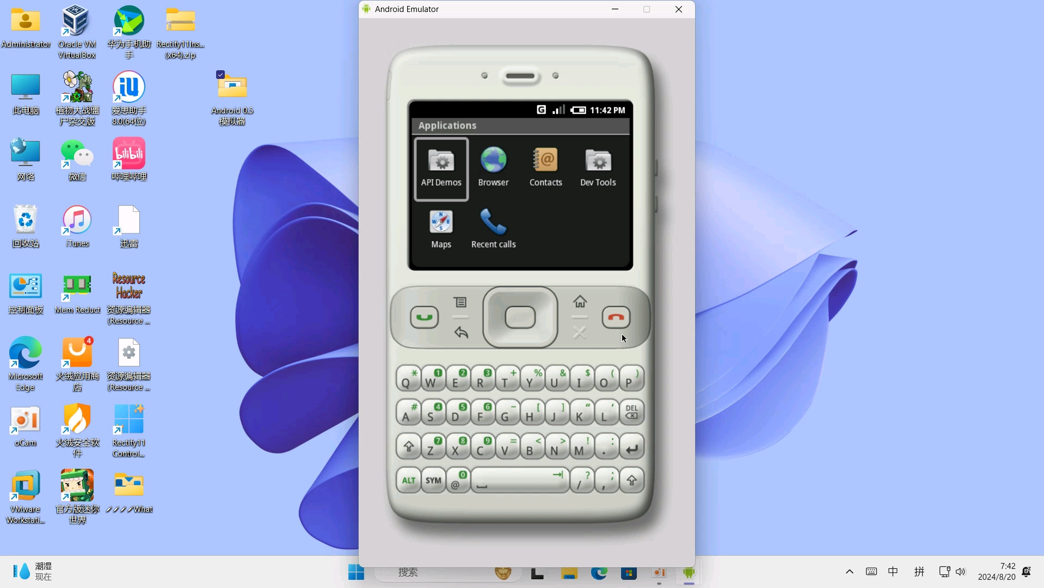1044x588 pixels.
Task: Open Recent calls app
Action: click(x=493, y=229)
